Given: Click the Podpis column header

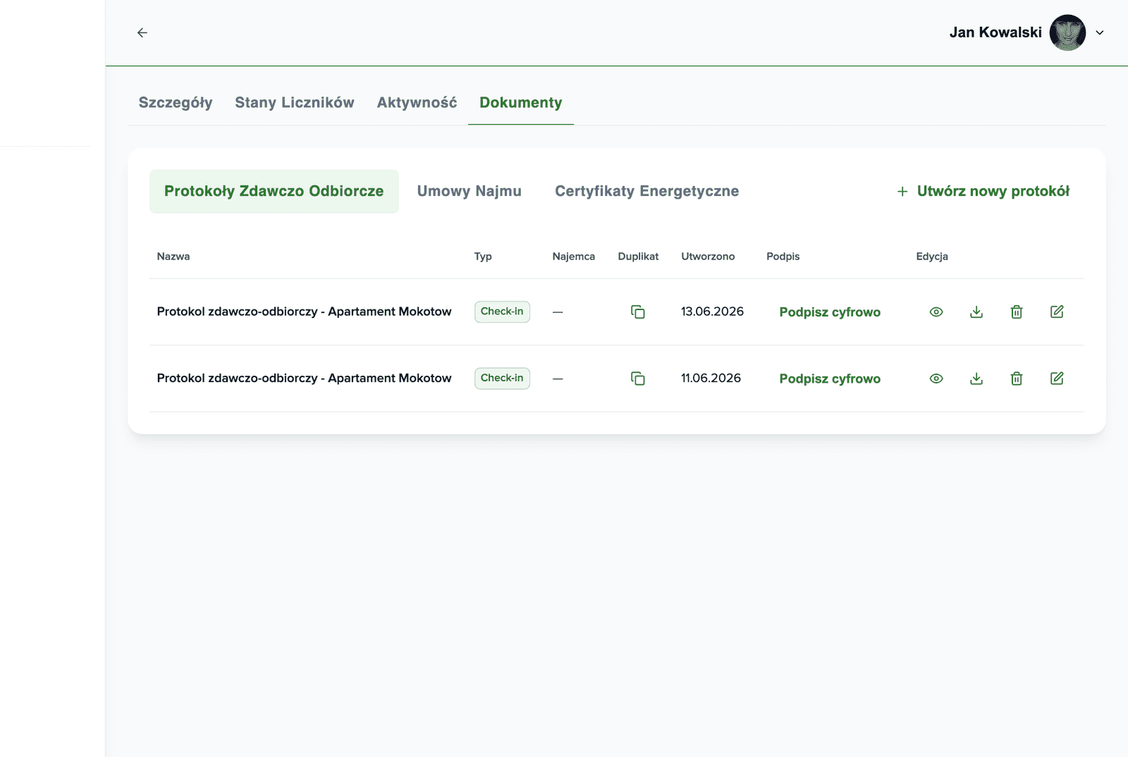Looking at the screenshot, I should coord(783,257).
